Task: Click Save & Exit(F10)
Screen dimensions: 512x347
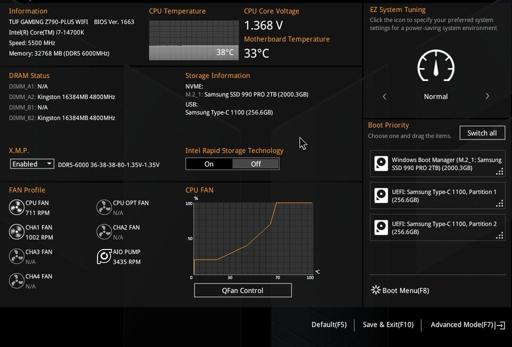Action: 388,325
